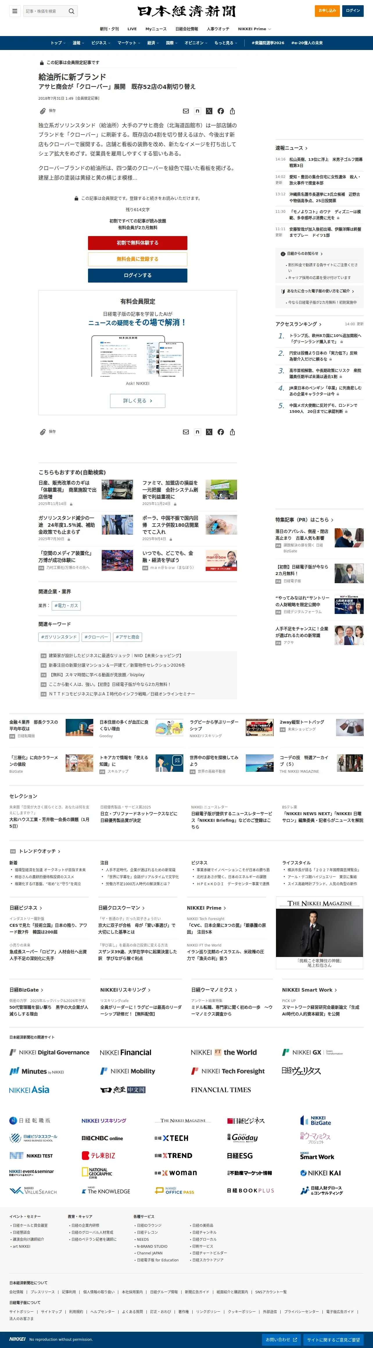
Task: Click the 詳しく見る button
Action: click(x=138, y=400)
